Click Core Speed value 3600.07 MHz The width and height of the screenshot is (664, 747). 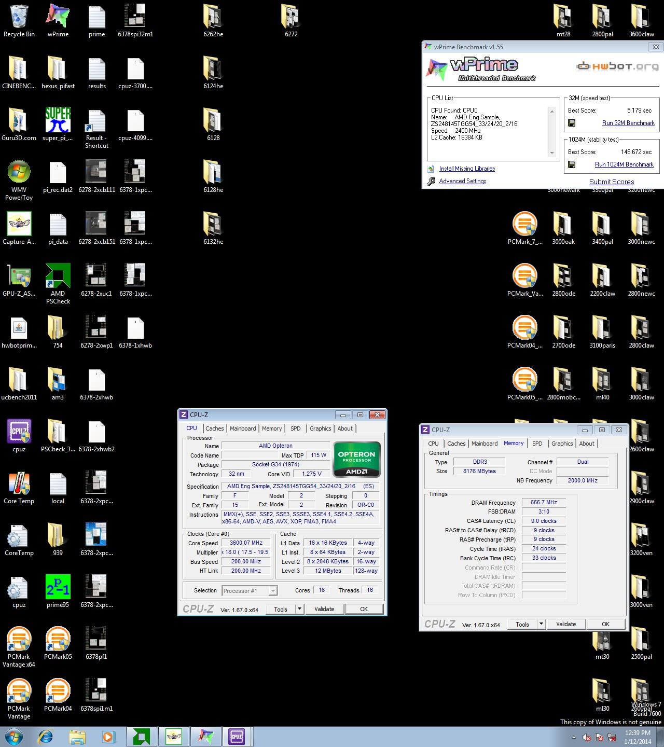coord(246,543)
